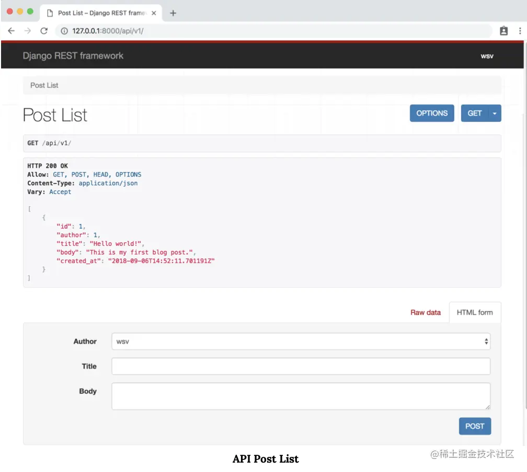The width and height of the screenshot is (527, 472).
Task: Focus the address bar showing 127.0.0.1:8000/api/v1/
Action: [274, 31]
